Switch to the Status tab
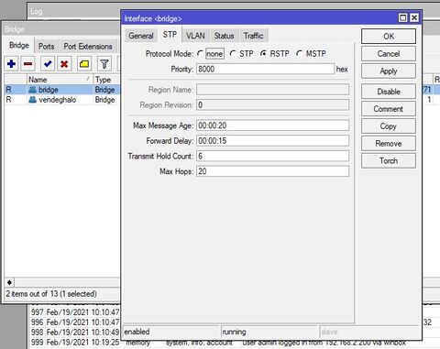This screenshot has height=349, width=440. [x=224, y=36]
